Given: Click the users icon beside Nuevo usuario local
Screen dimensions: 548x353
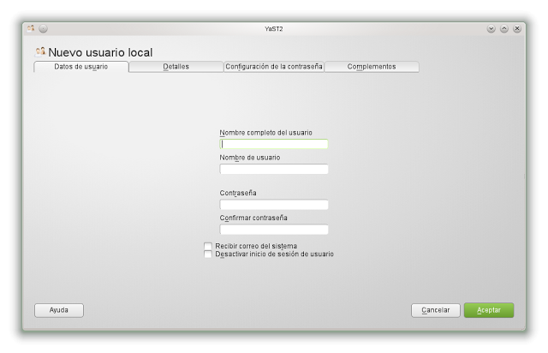Looking at the screenshot, I should pyautogui.click(x=40, y=51).
